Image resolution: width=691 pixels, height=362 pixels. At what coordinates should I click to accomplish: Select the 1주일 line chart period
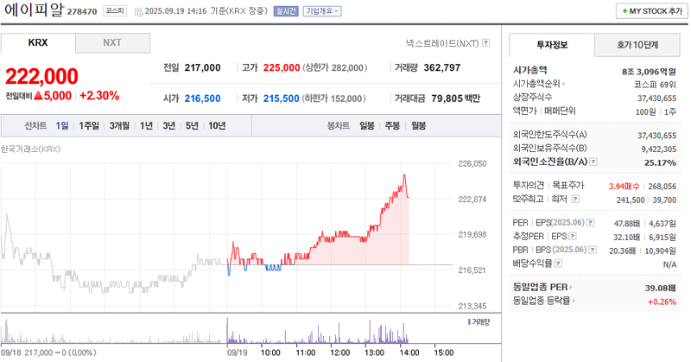(89, 125)
